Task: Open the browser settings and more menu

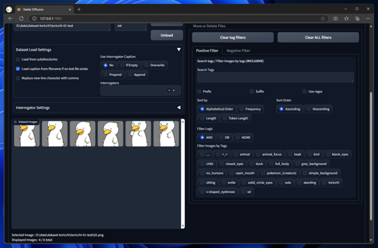Action: tap(368, 19)
